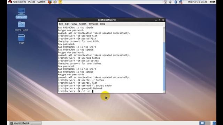Switch to the first workspace
223x125 pixels.
tap(202, 123)
